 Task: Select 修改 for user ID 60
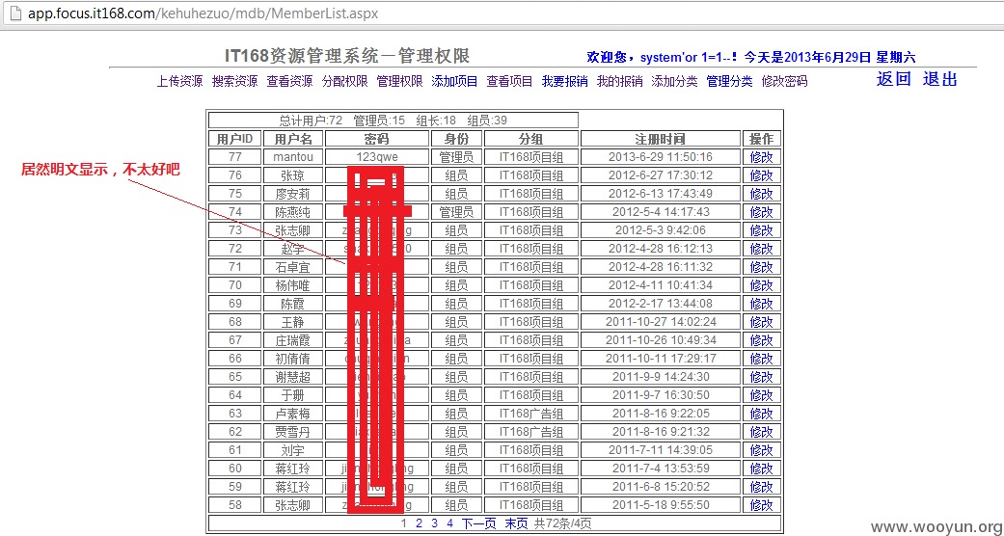(762, 469)
